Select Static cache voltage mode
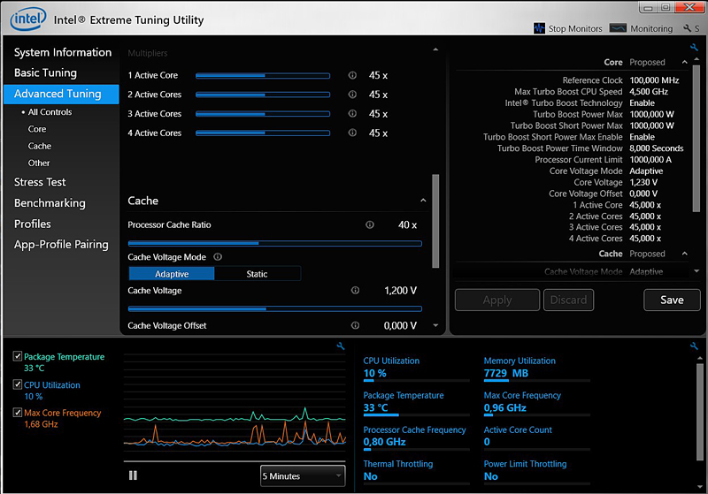The height and width of the screenshot is (494, 708). (x=257, y=274)
